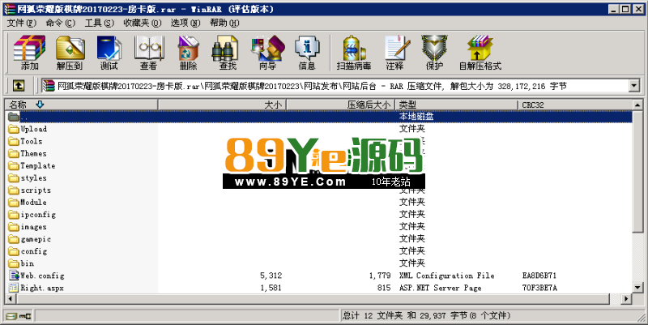Open the File (文件) menu
The height and width of the screenshot is (325, 648).
click(x=22, y=23)
